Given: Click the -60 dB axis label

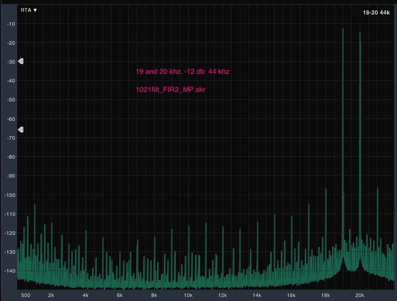Looking at the screenshot, I should tap(11, 119).
